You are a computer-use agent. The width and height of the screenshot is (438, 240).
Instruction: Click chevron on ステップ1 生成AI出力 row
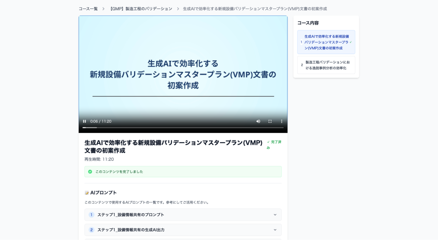point(275,230)
